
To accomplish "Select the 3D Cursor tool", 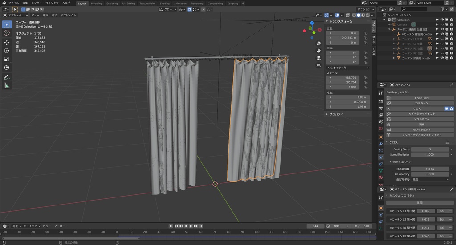I will pyautogui.click(x=7, y=33).
